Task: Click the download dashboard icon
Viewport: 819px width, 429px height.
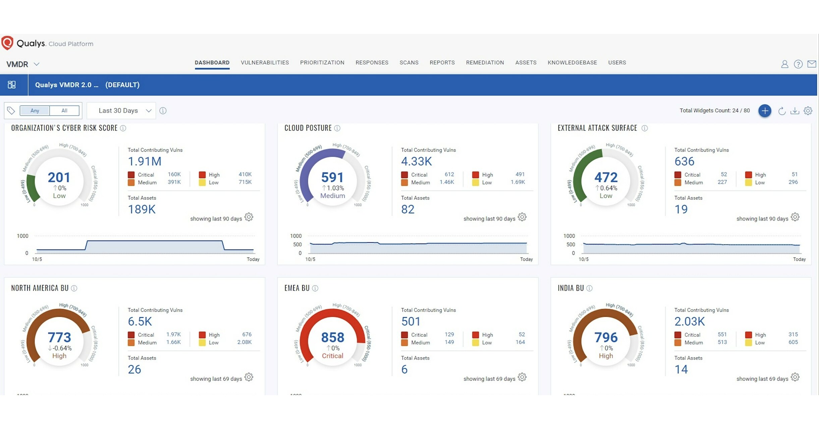Action: point(795,111)
